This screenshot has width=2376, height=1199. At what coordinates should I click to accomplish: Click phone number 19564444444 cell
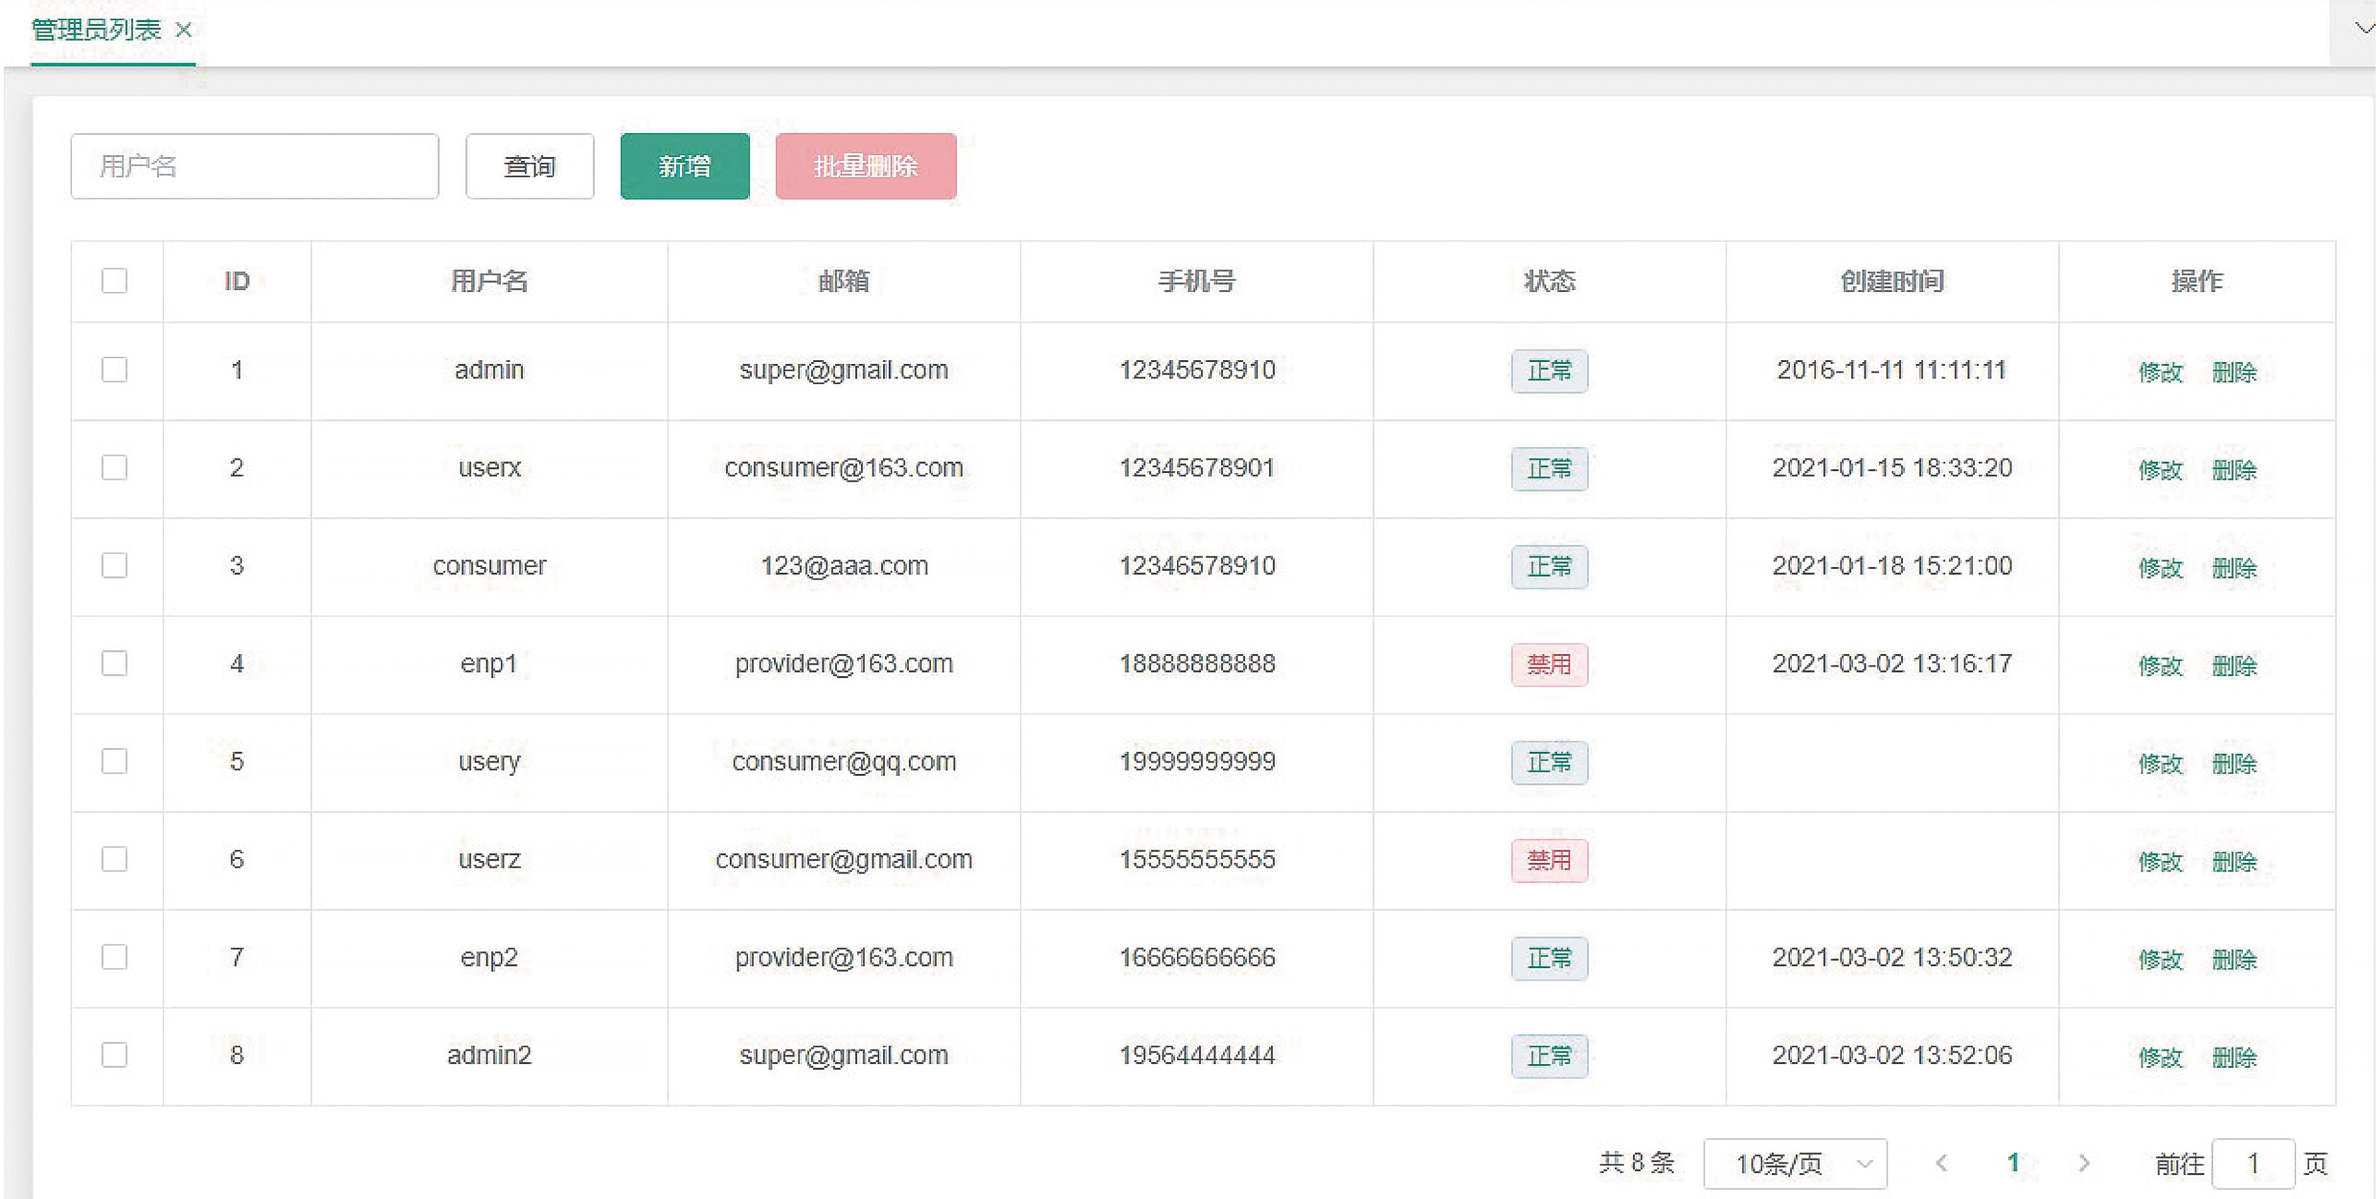point(1197,1055)
